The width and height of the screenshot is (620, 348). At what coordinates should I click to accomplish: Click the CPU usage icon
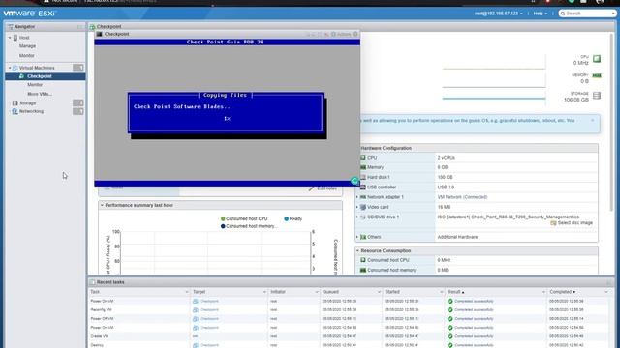coord(597,59)
